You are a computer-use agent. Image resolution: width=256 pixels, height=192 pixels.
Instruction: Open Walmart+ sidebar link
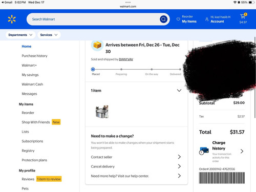coord(29,65)
